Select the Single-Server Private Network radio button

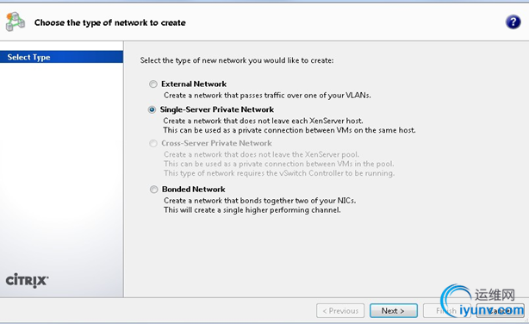[152, 109]
